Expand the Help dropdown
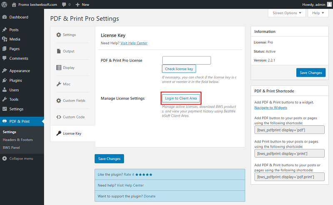Viewport: 333px width, 205px height. (x=318, y=13)
